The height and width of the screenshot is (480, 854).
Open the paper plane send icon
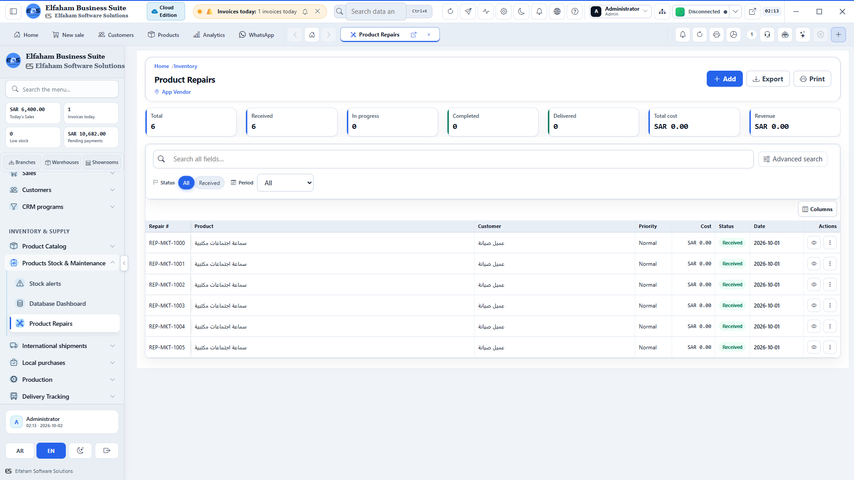coord(468,12)
